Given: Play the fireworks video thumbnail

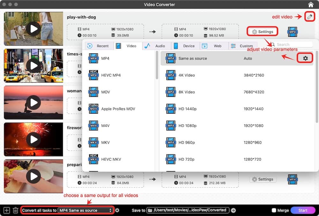Looking at the screenshot, I should (33, 139).
